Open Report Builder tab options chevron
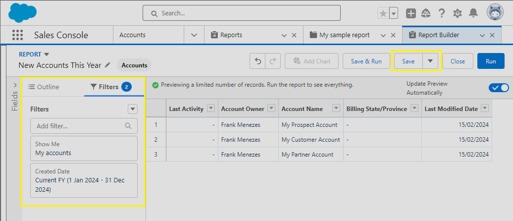The width and height of the screenshot is (513, 221). click(482, 35)
